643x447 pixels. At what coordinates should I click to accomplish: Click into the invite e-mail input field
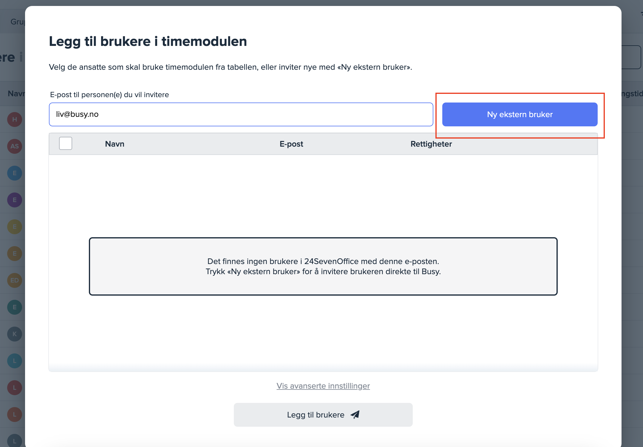click(x=241, y=114)
